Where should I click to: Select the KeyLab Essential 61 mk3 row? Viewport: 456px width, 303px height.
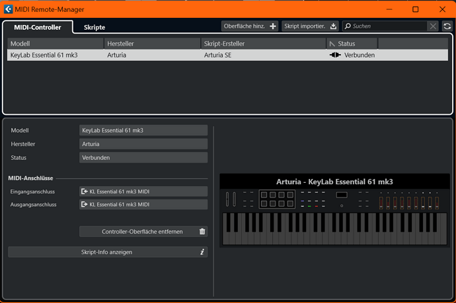pyautogui.click(x=228, y=55)
